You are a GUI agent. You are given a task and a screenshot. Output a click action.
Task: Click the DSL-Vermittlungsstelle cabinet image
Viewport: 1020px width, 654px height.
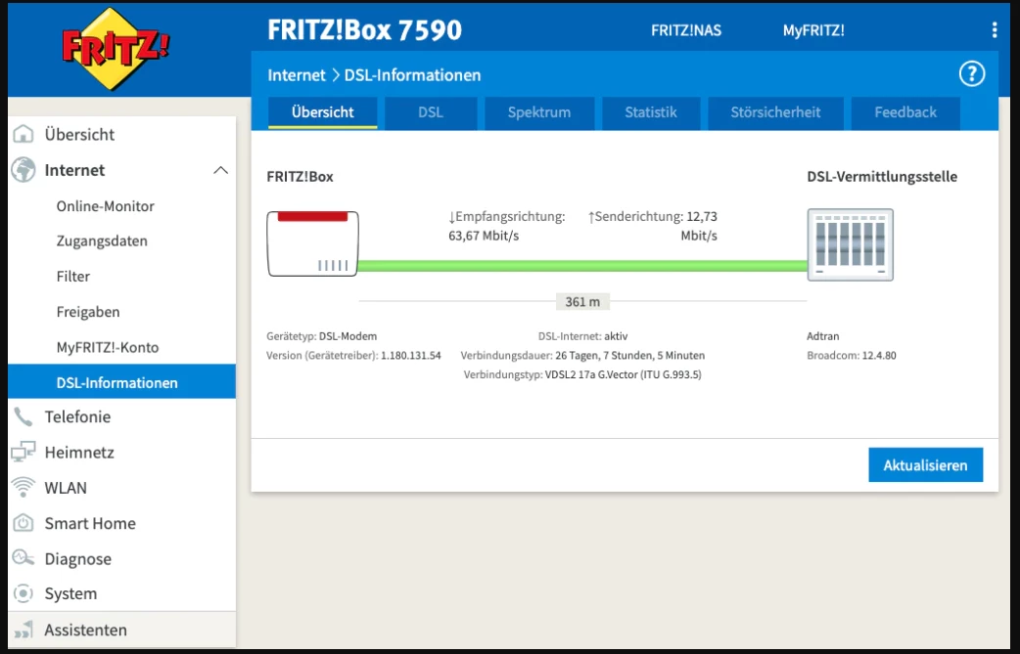click(851, 244)
